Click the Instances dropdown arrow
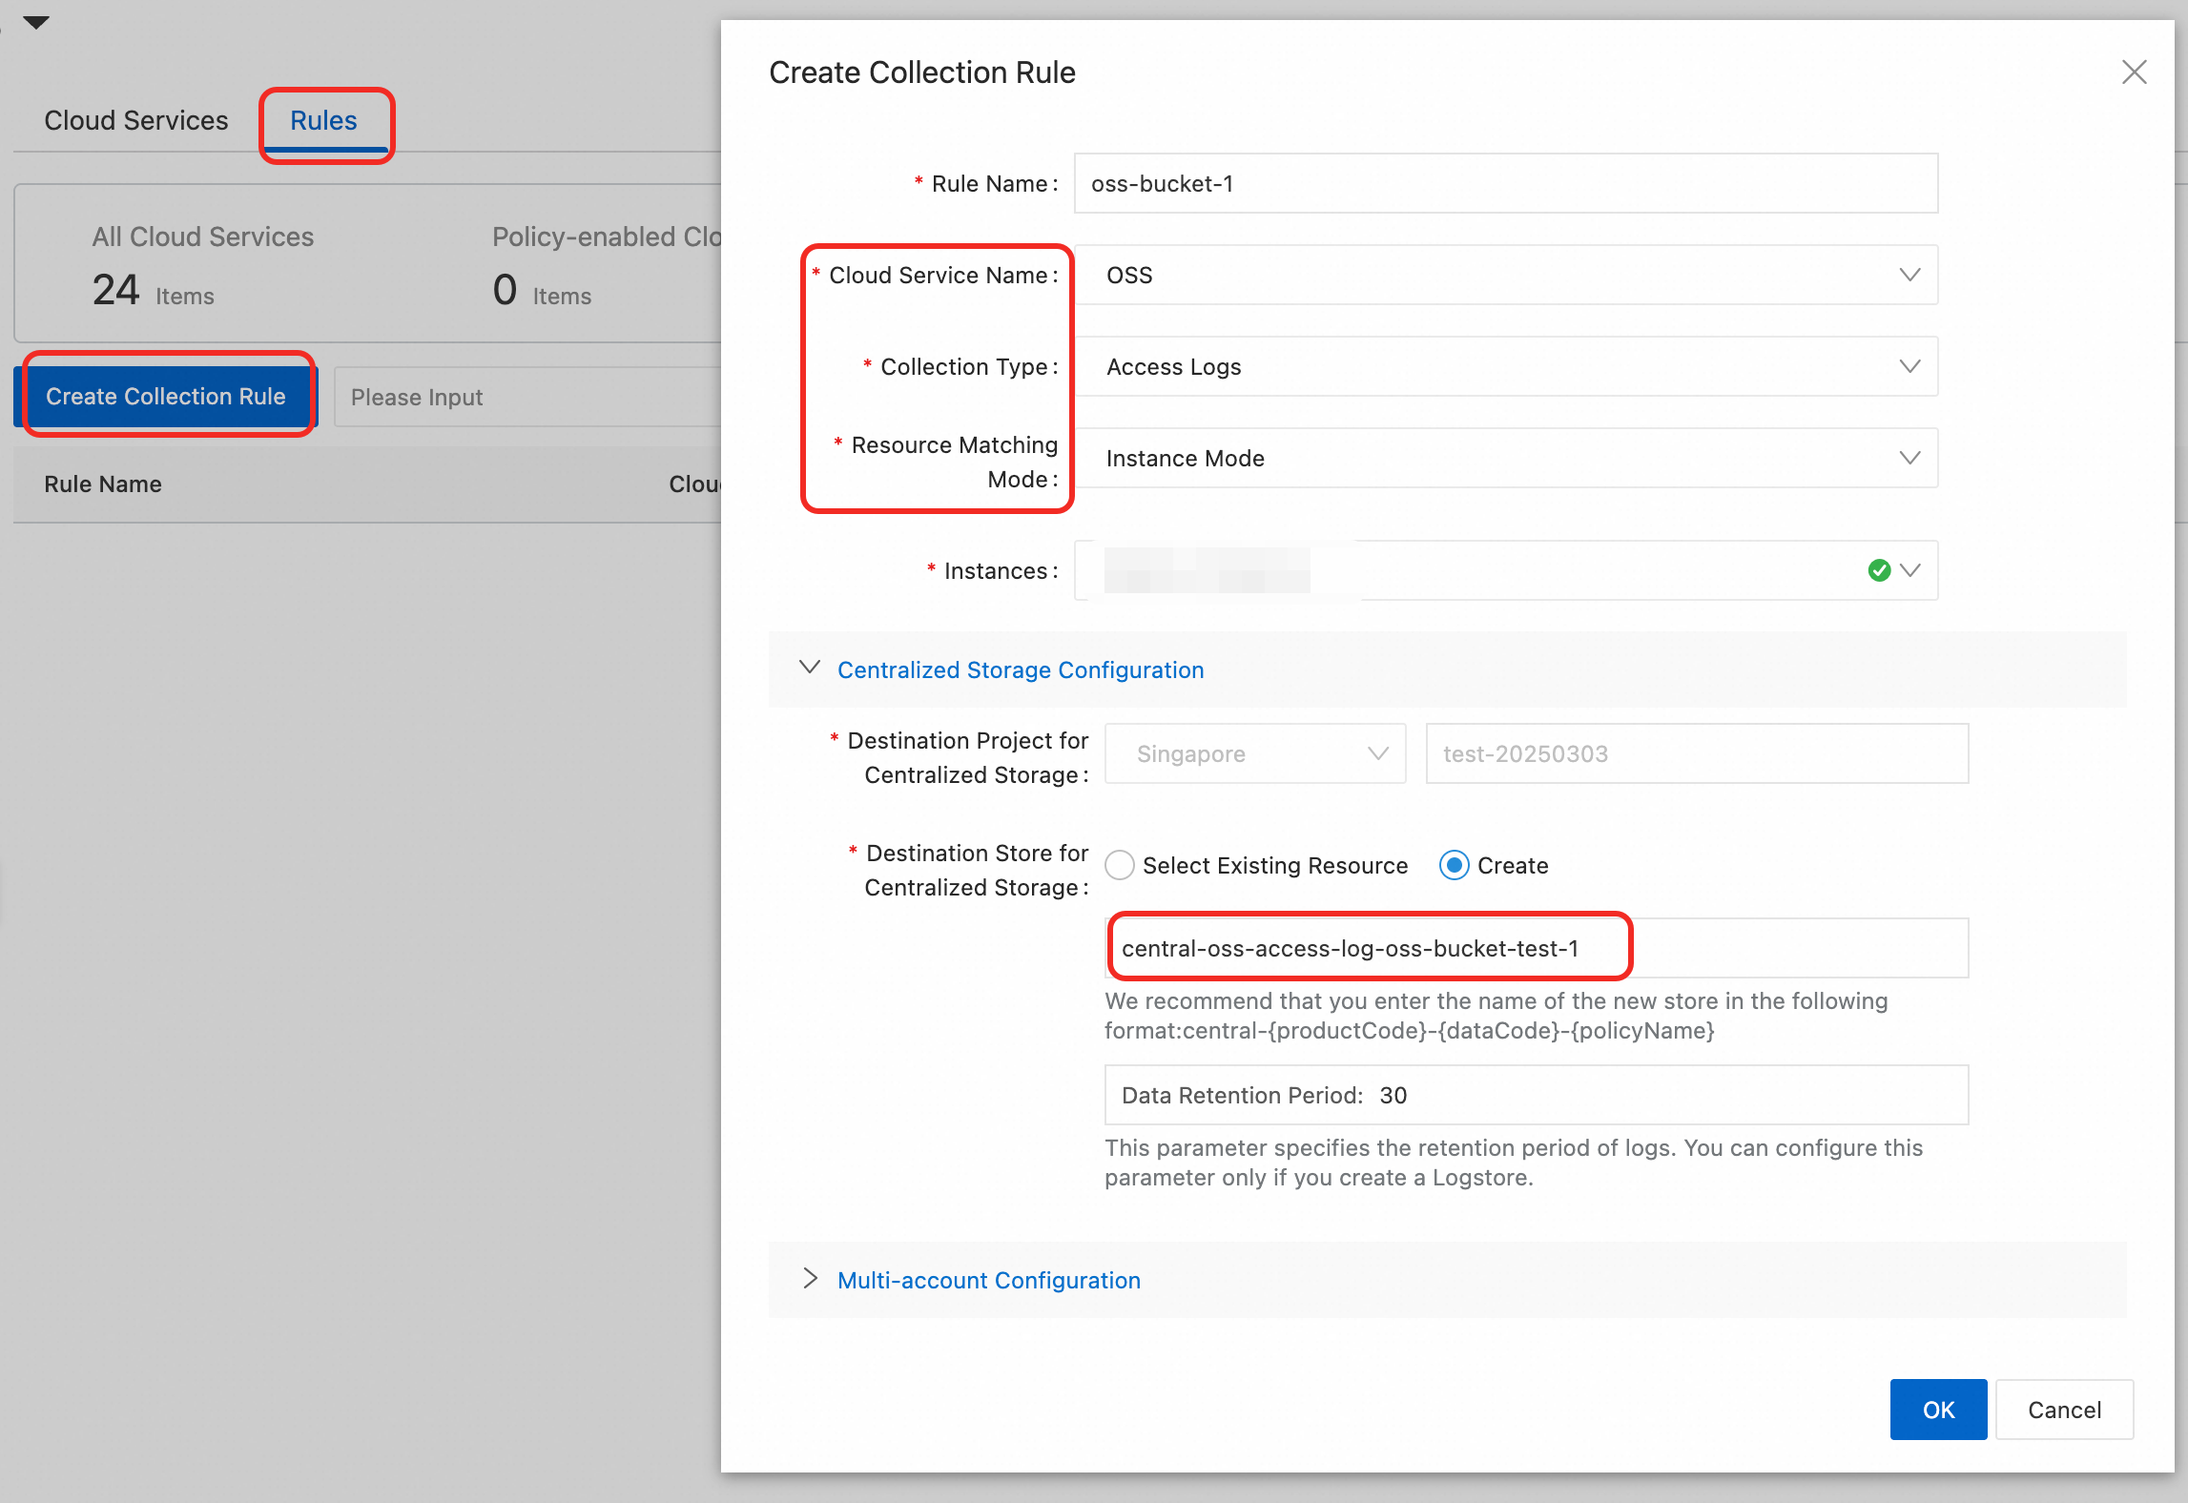The height and width of the screenshot is (1503, 2188). coord(1910,570)
